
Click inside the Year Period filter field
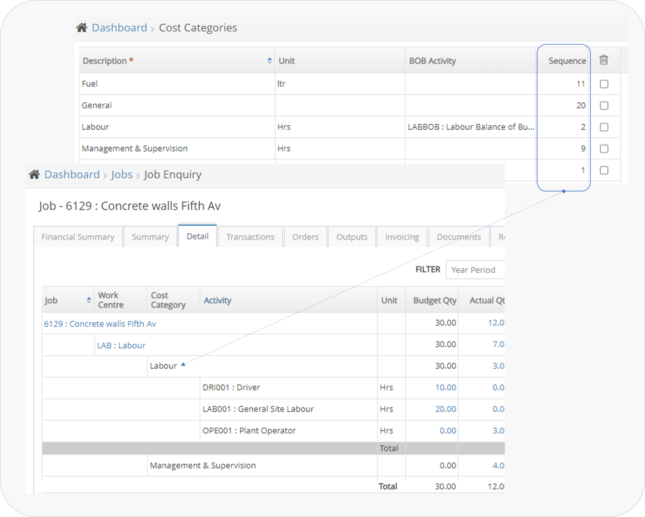coord(475,270)
